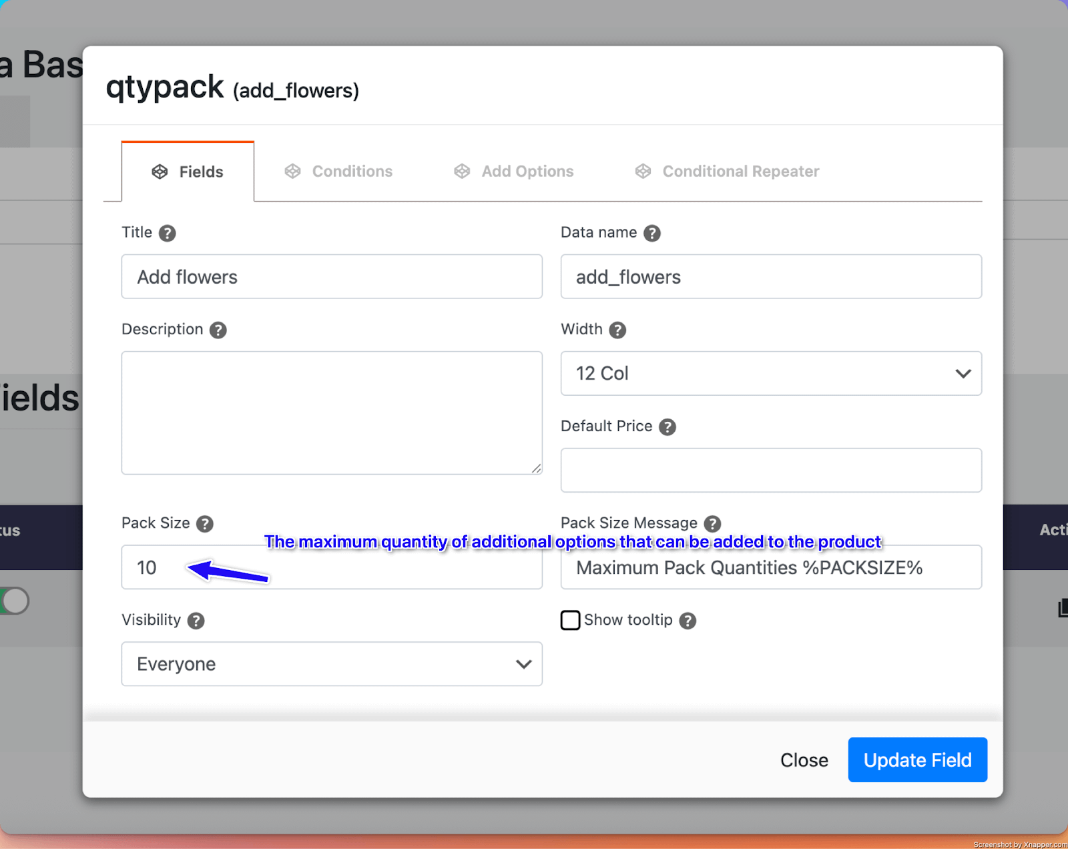The height and width of the screenshot is (849, 1068).
Task: Open the Width 12 Col dropdown
Action: click(x=770, y=373)
